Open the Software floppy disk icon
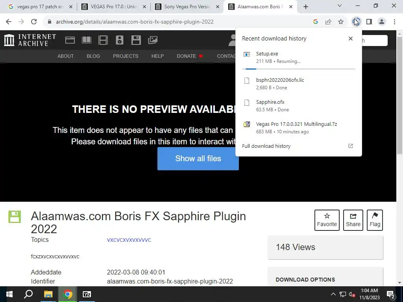 (136, 40)
